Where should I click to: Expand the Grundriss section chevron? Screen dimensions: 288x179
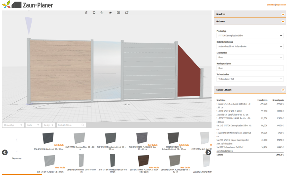pyautogui.click(x=283, y=14)
